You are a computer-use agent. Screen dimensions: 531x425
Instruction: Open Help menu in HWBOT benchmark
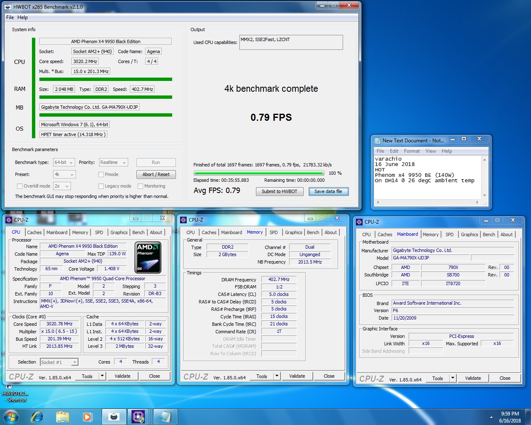click(22, 17)
